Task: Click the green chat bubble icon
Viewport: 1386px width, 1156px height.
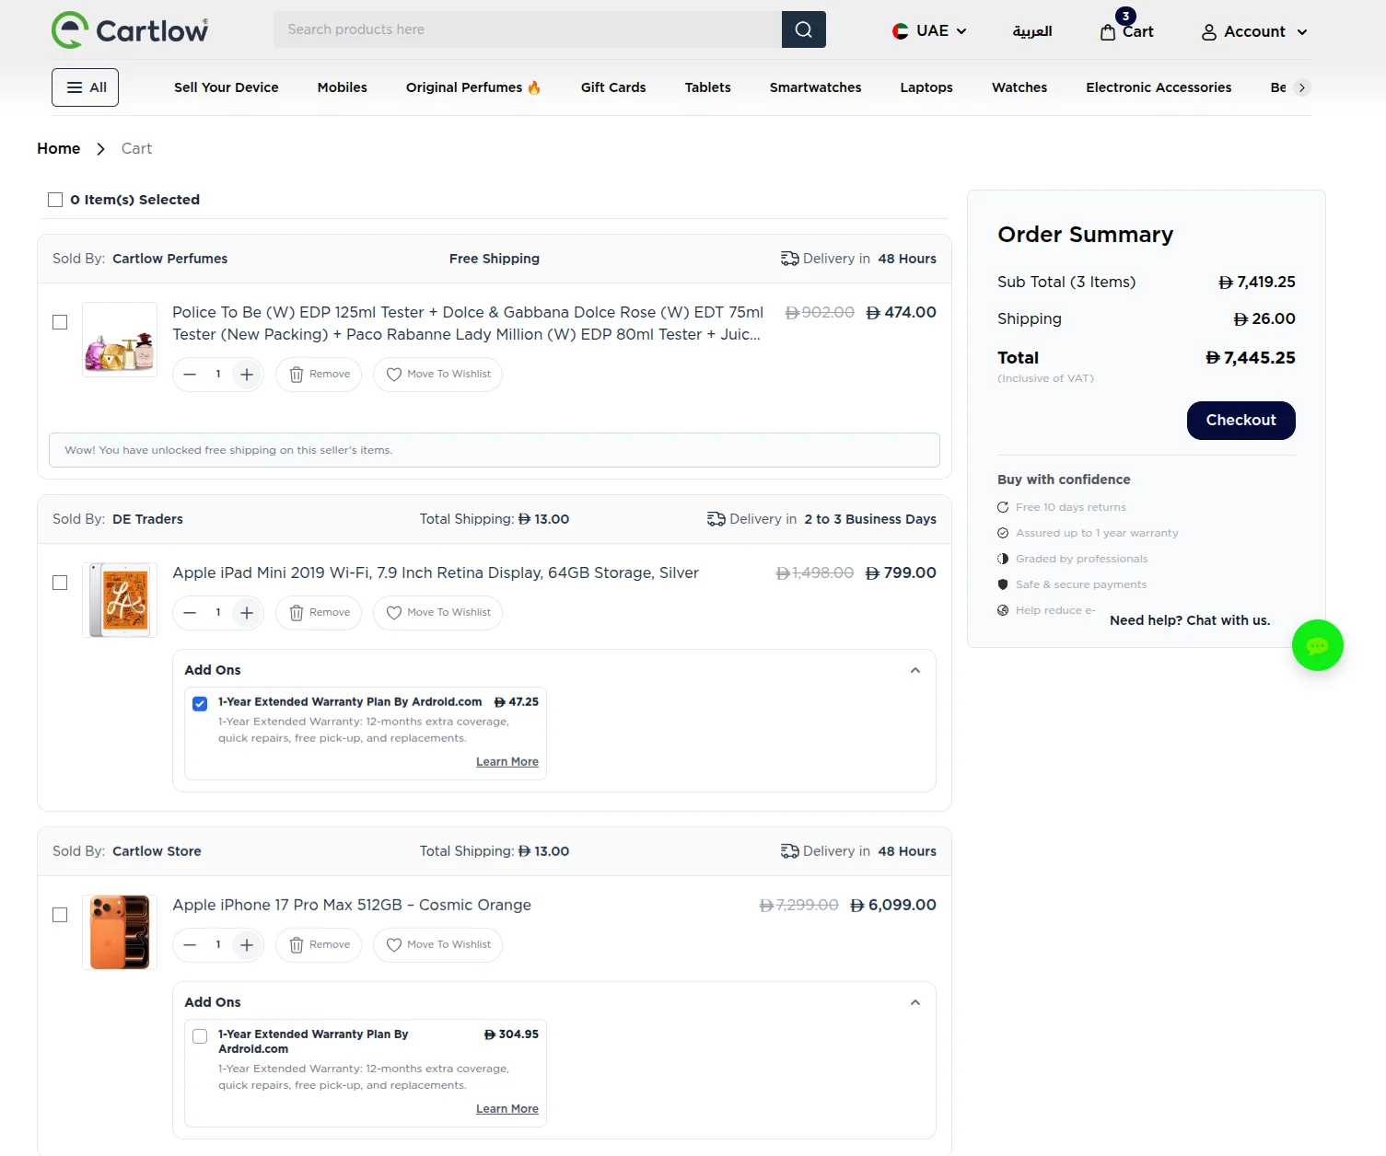Action: (x=1317, y=645)
